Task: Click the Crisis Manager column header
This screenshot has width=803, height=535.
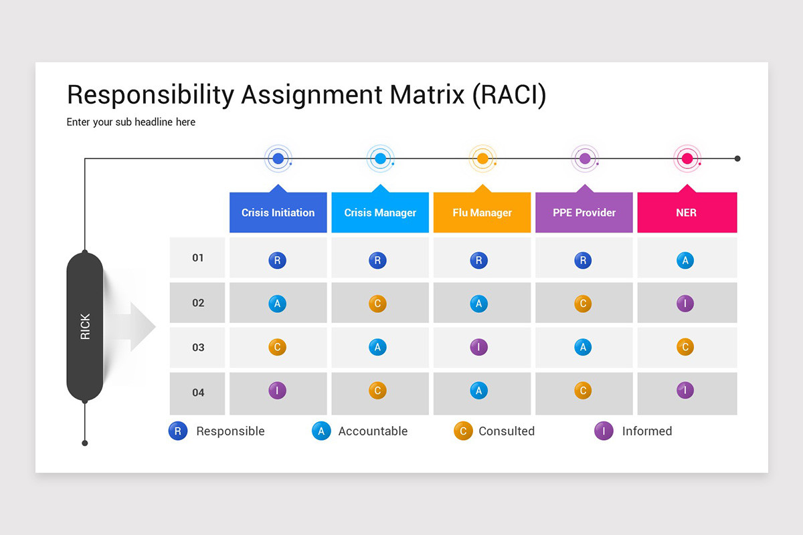Action: pos(380,213)
